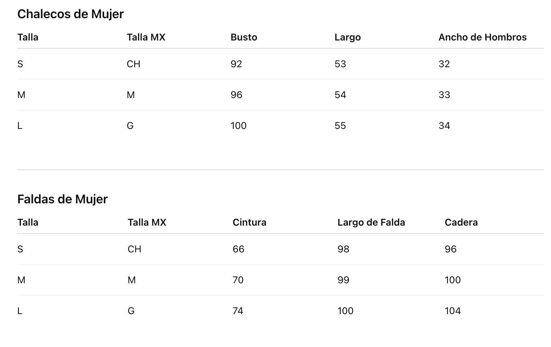Click the Largo de Falda column header
Screen dimensions: 551x347
(x=371, y=222)
